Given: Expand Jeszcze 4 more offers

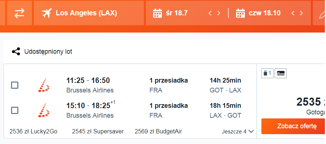Looking at the screenshot, I should [x=238, y=131].
